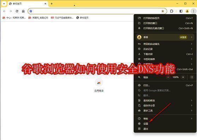Open a new incognito window
This screenshot has width=197, height=140.
coord(165,28)
